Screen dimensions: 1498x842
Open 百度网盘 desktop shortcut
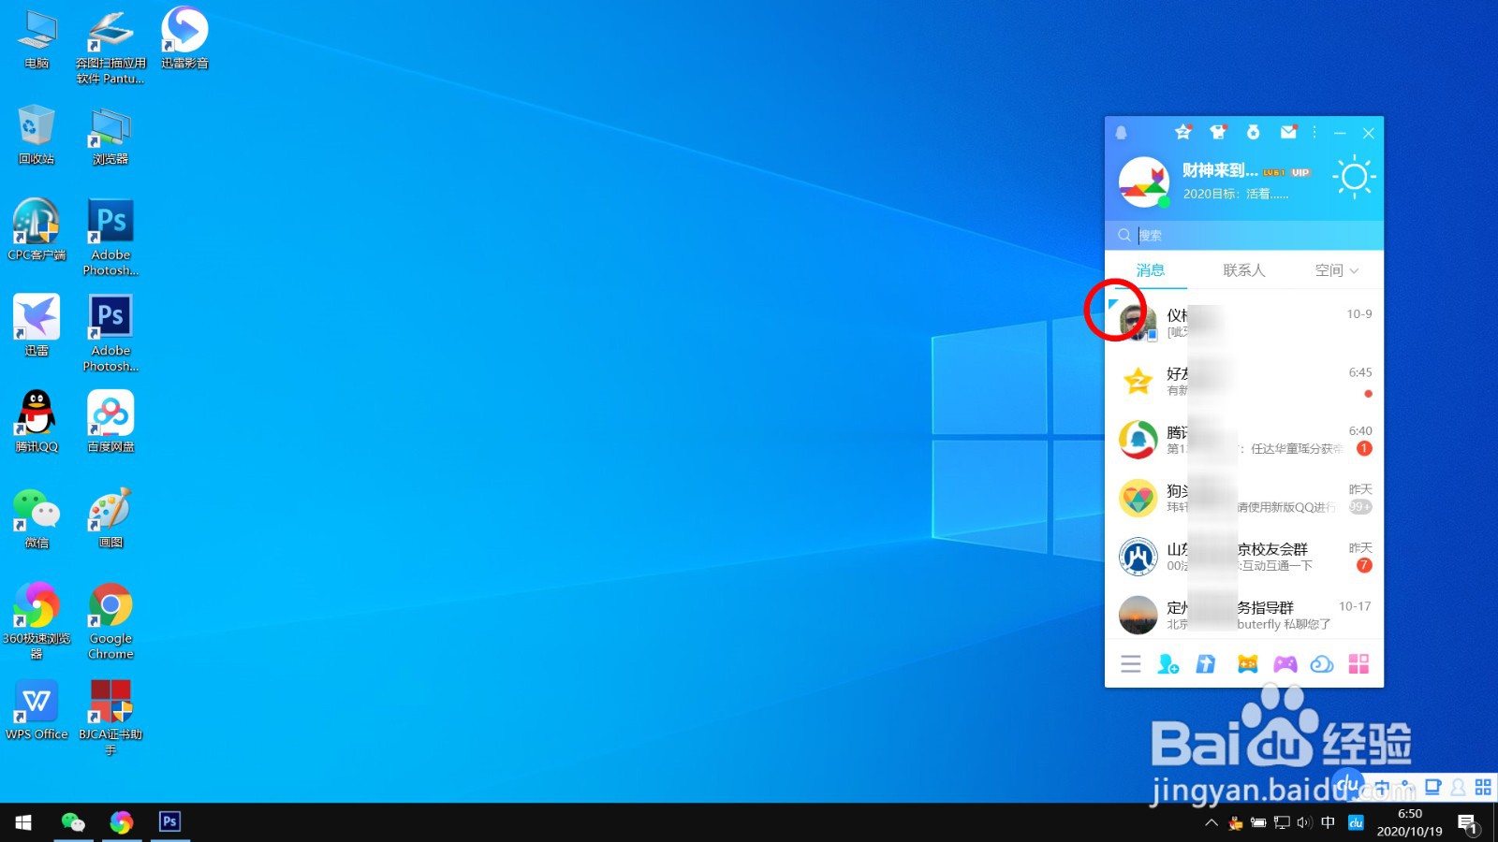pyautogui.click(x=110, y=422)
